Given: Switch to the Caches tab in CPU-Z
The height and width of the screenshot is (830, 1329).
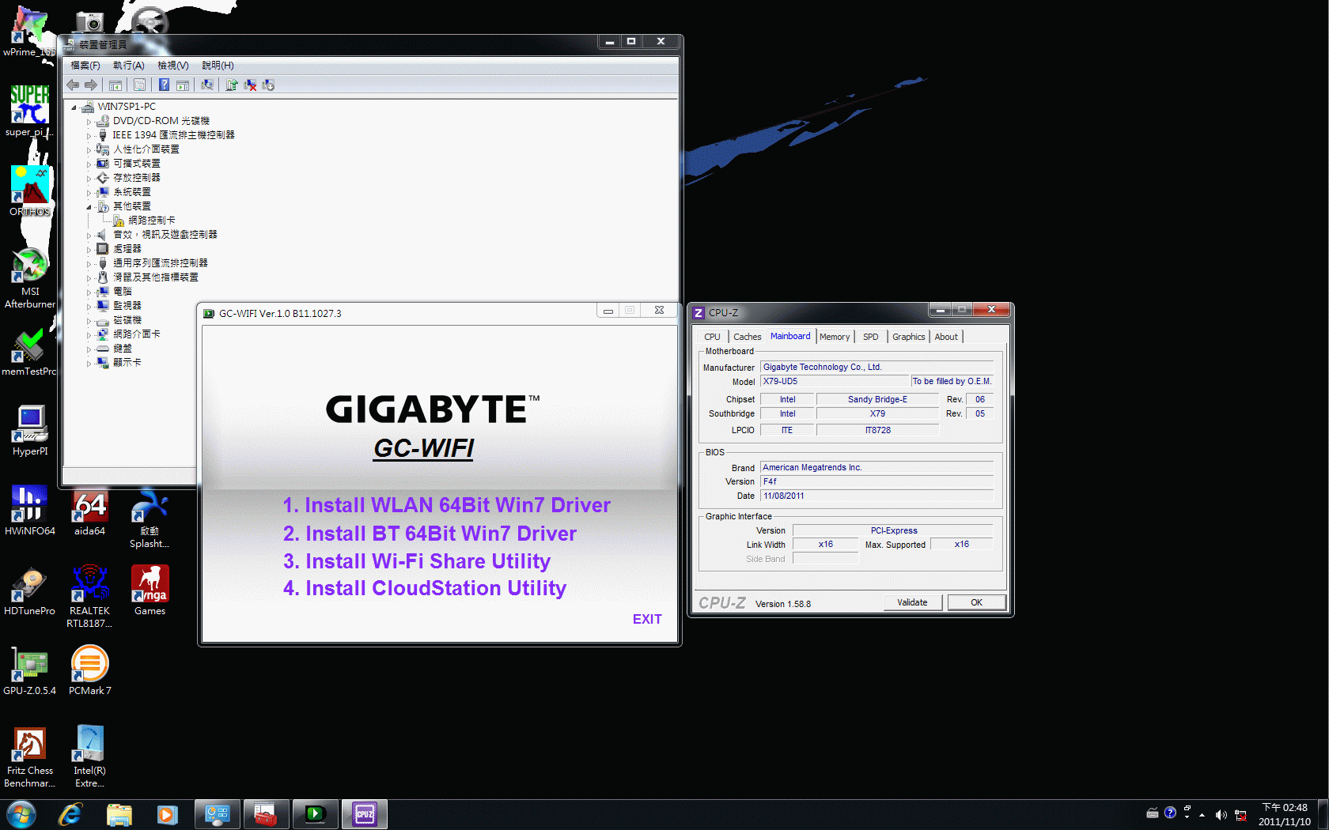Looking at the screenshot, I should pos(747,337).
